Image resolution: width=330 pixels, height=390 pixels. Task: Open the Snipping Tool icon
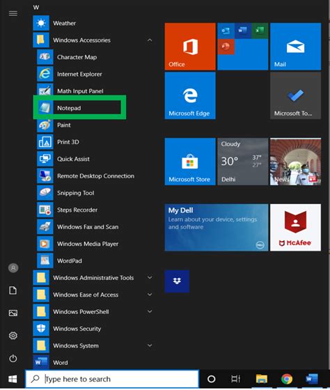(45, 193)
